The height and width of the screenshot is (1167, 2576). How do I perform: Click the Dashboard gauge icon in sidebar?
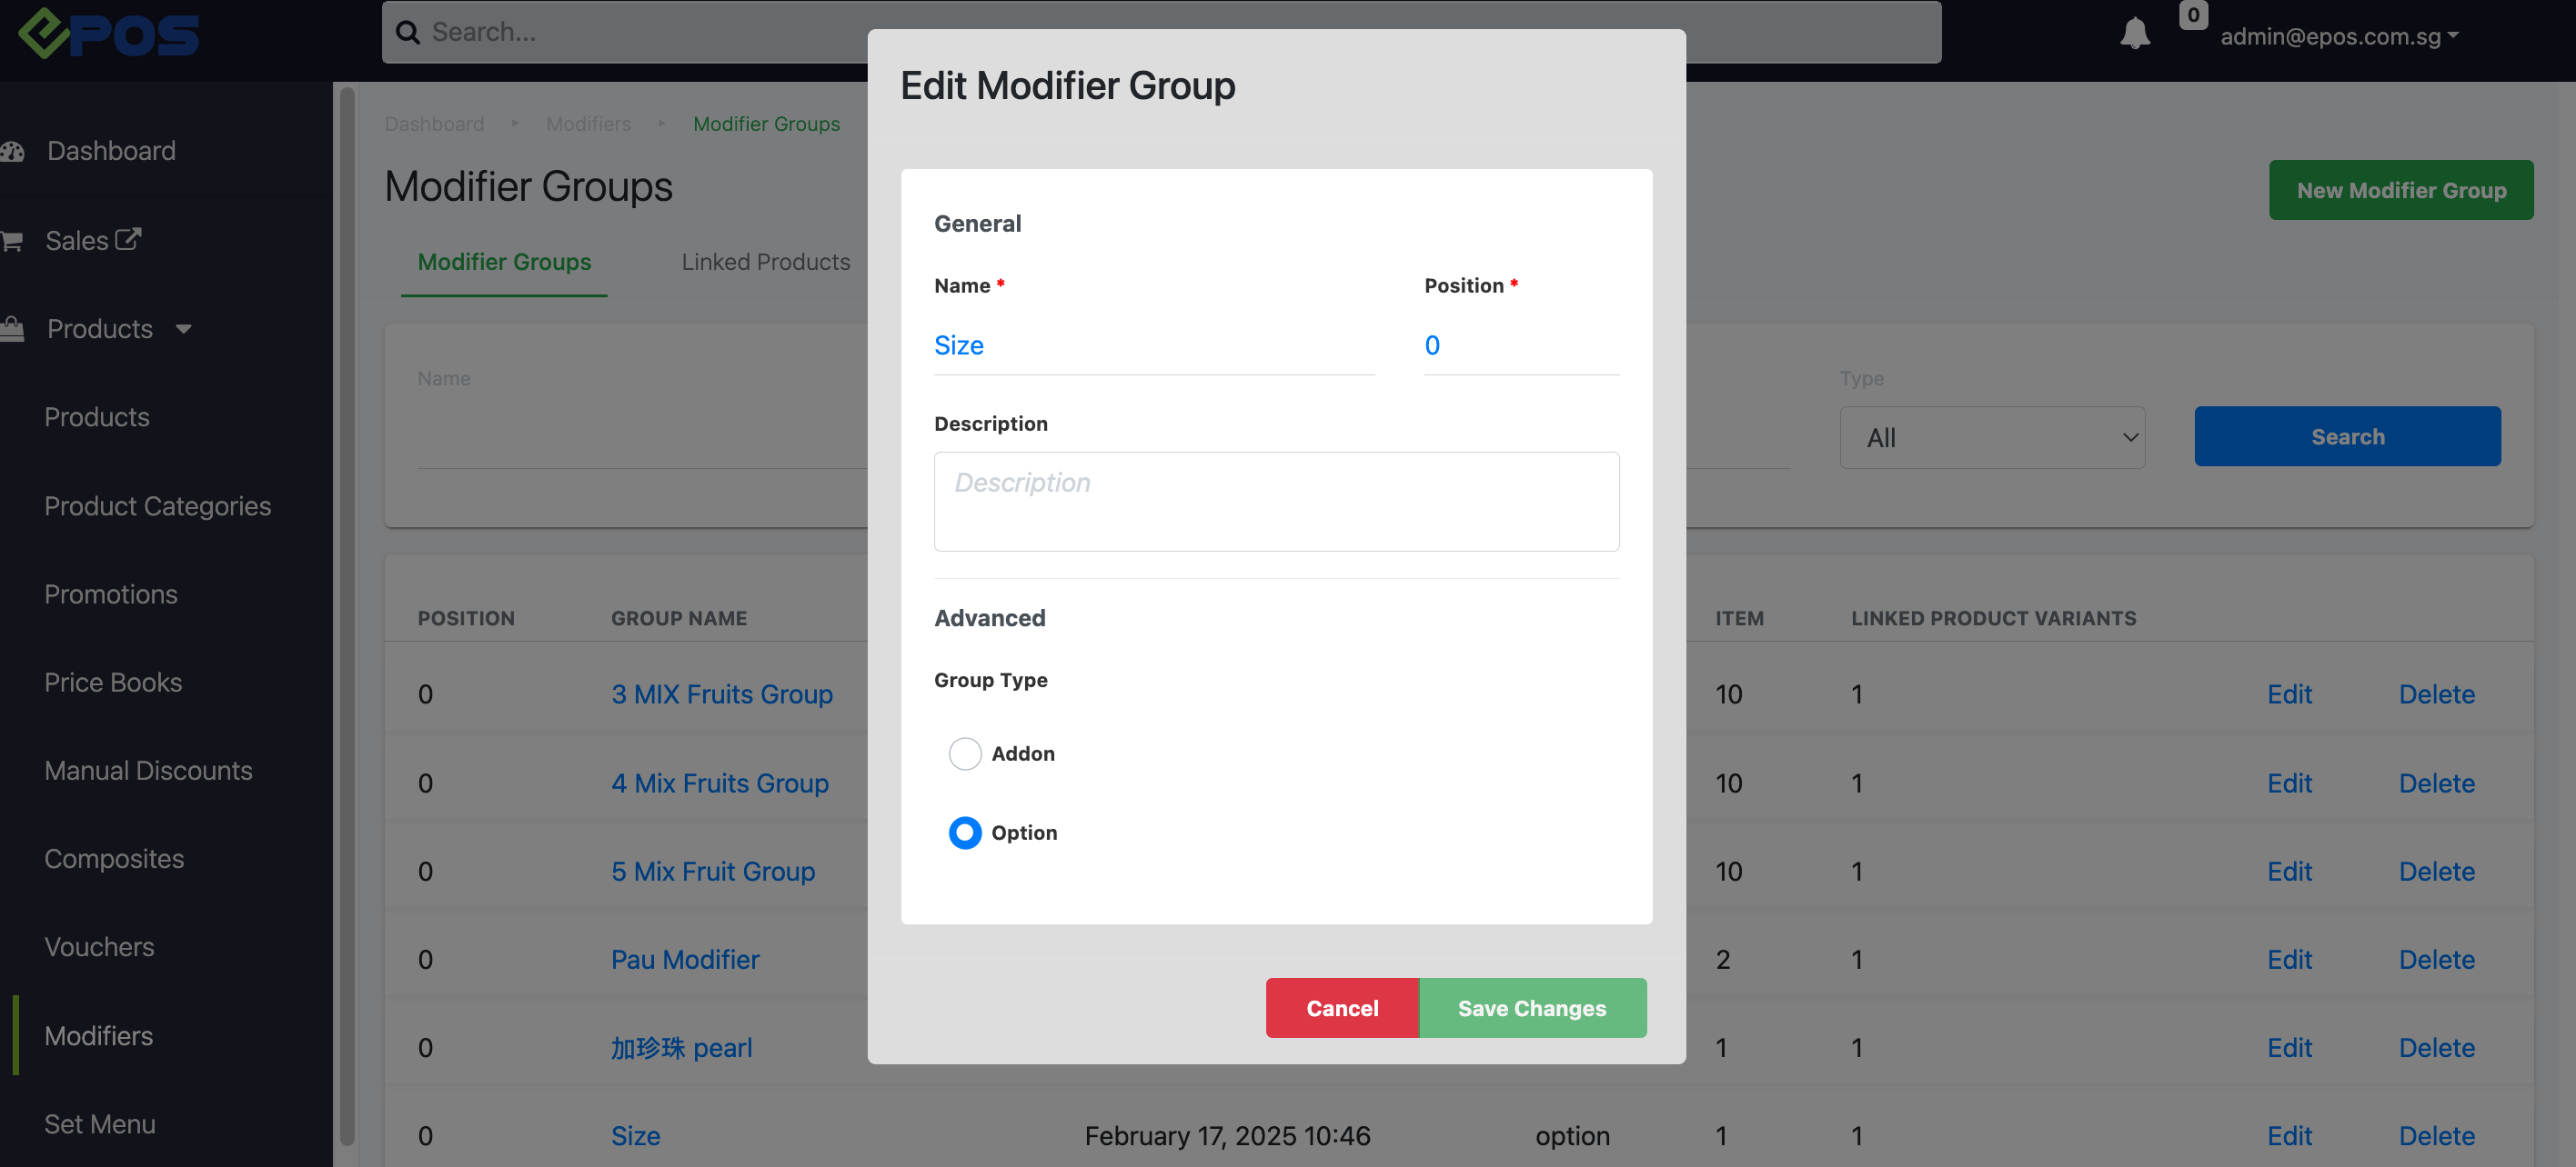pos(13,151)
